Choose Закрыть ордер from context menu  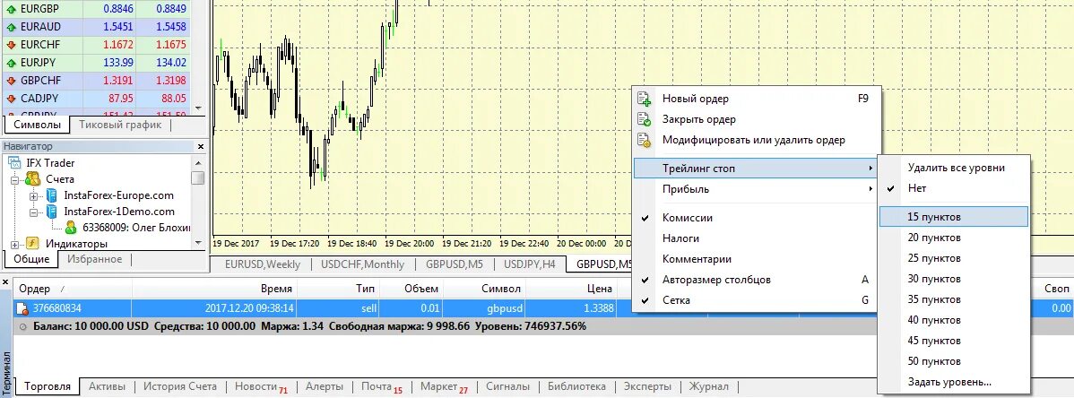click(755, 119)
